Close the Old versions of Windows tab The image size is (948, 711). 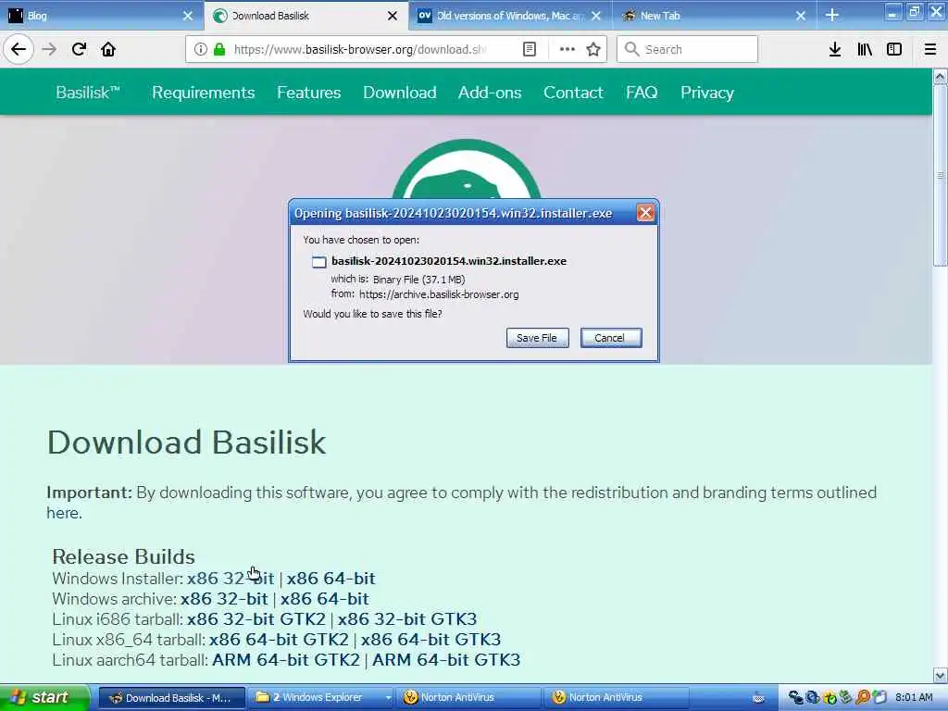click(596, 16)
